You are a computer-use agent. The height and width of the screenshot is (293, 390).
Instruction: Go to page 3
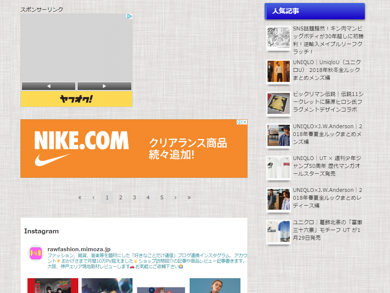click(134, 198)
